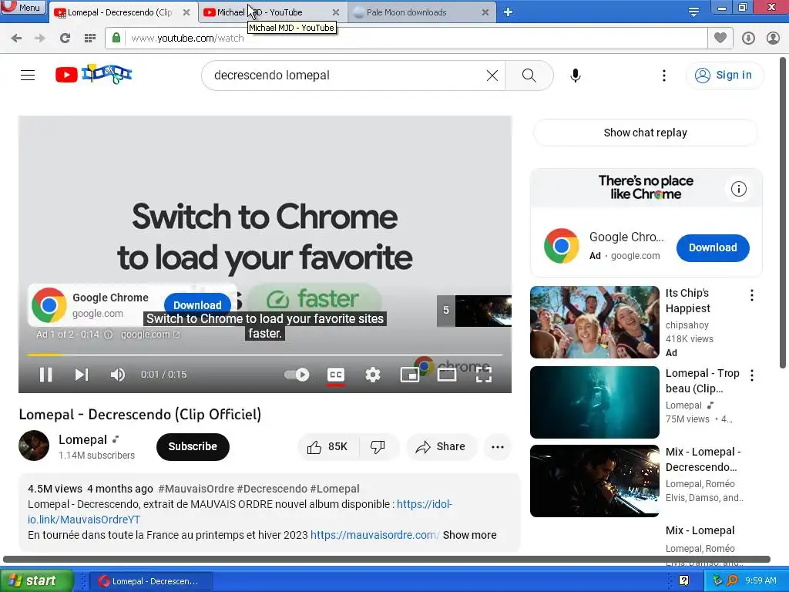Open more actions ellipsis below the video
Screen dimensions: 789x592
[497, 446]
